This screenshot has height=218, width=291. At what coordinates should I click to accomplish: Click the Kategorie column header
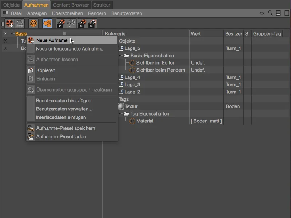pos(146,33)
